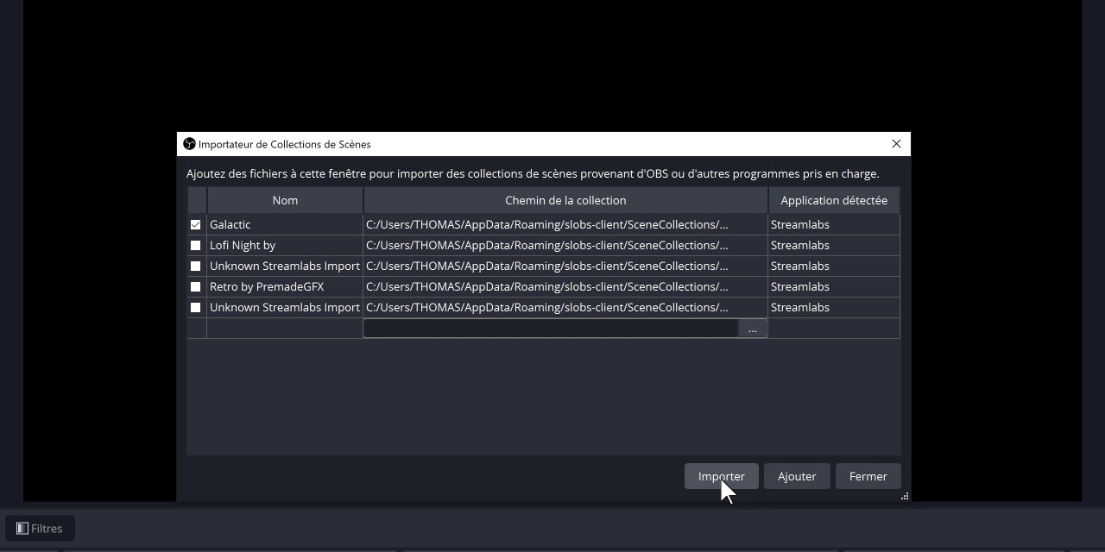Click the Application détectée column header
The width and height of the screenshot is (1105, 552).
[x=833, y=200]
